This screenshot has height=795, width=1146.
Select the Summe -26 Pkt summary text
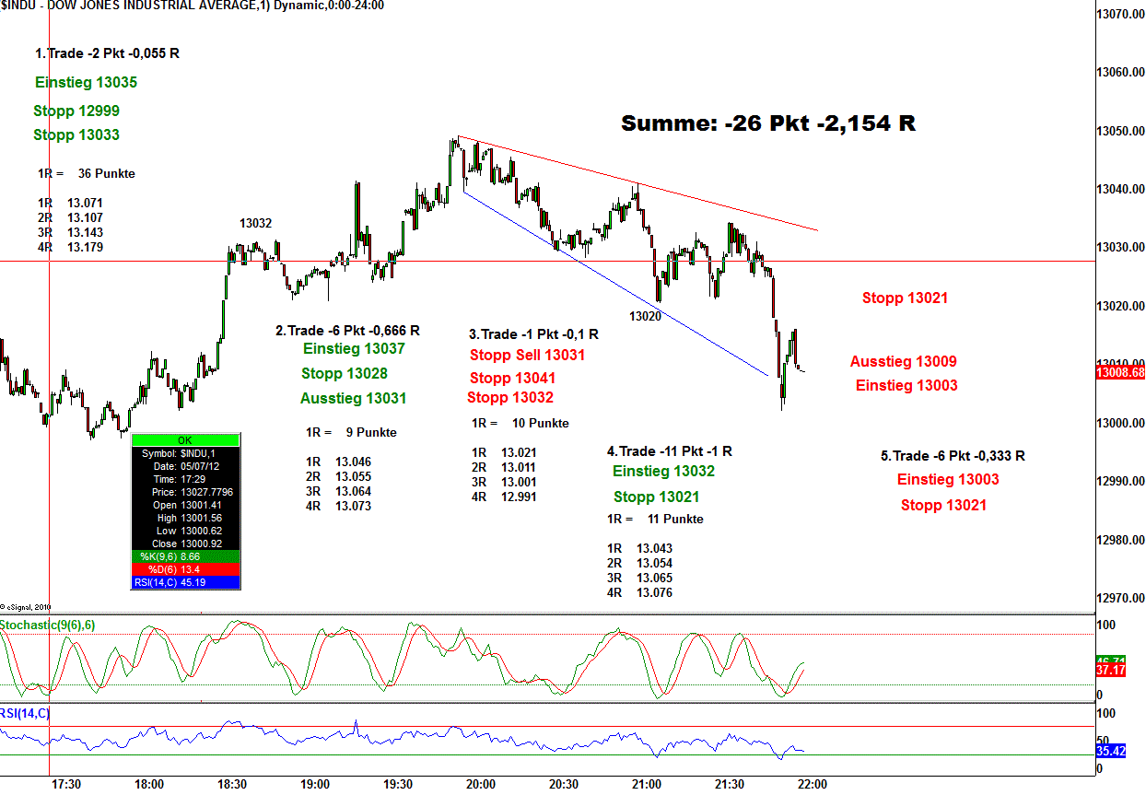click(767, 123)
